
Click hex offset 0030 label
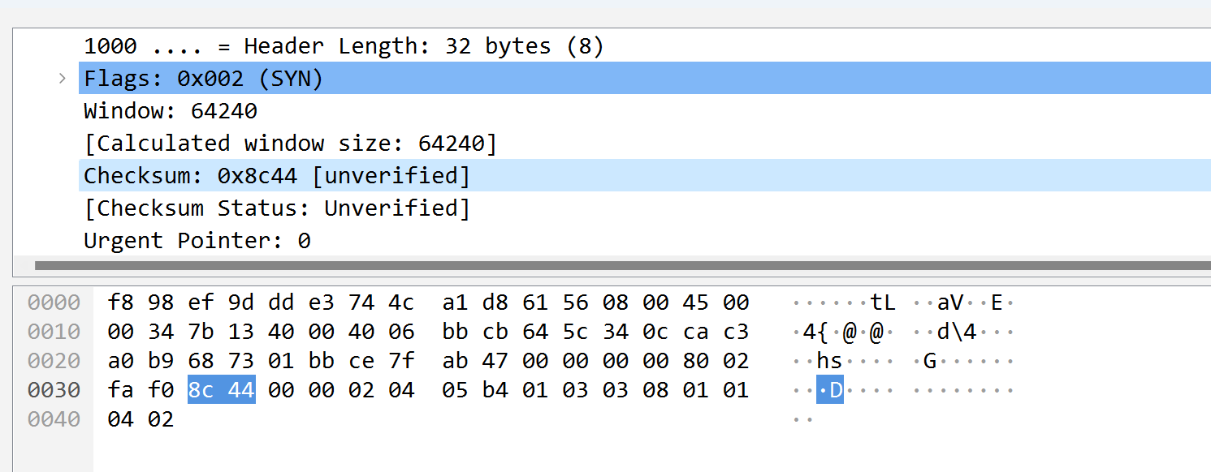point(54,390)
